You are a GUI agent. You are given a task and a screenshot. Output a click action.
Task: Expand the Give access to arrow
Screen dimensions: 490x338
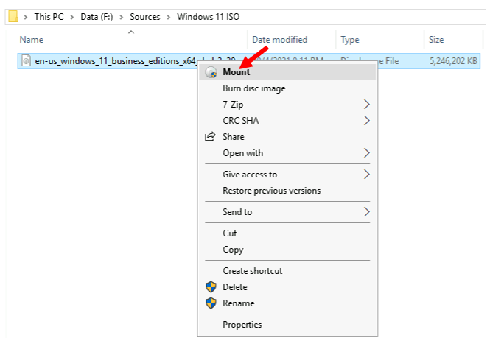point(367,175)
